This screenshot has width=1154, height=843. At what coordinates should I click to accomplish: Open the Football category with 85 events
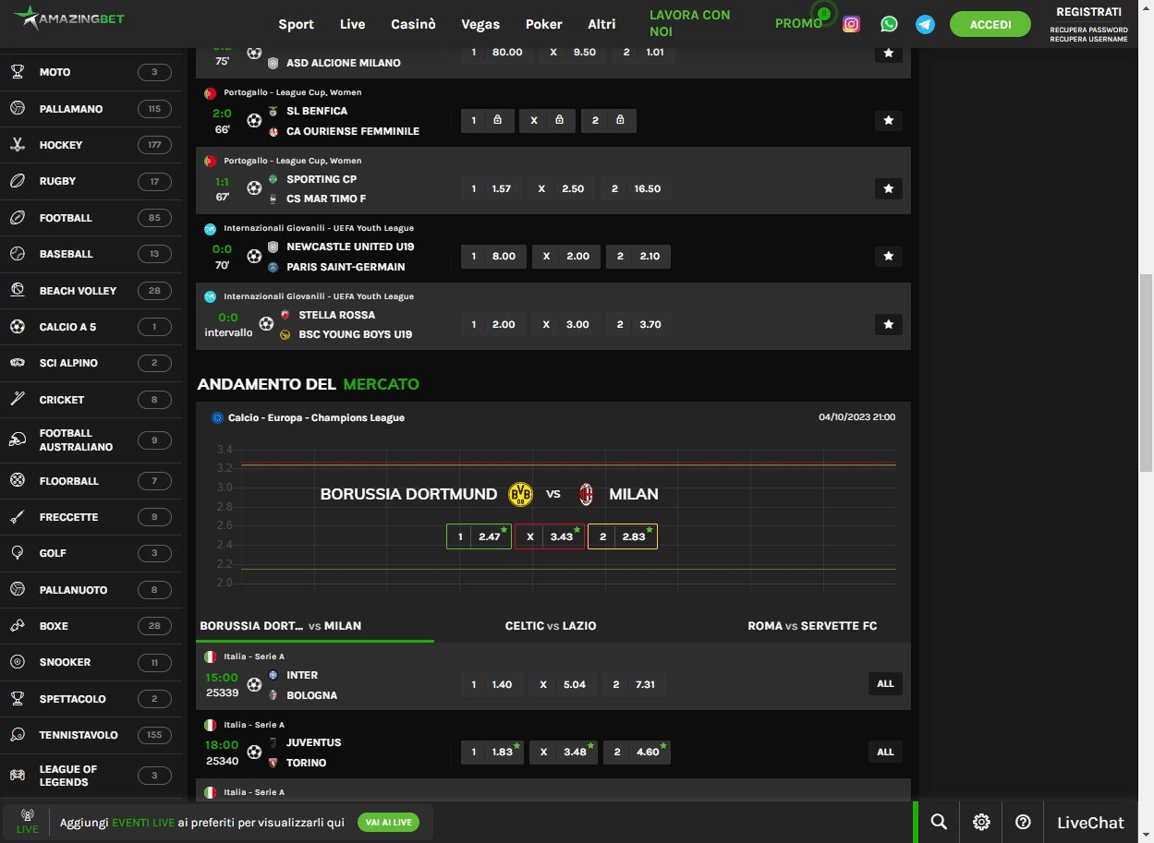pyautogui.click(x=91, y=218)
